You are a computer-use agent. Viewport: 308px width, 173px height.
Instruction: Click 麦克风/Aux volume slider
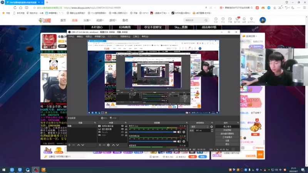[x=152, y=132]
